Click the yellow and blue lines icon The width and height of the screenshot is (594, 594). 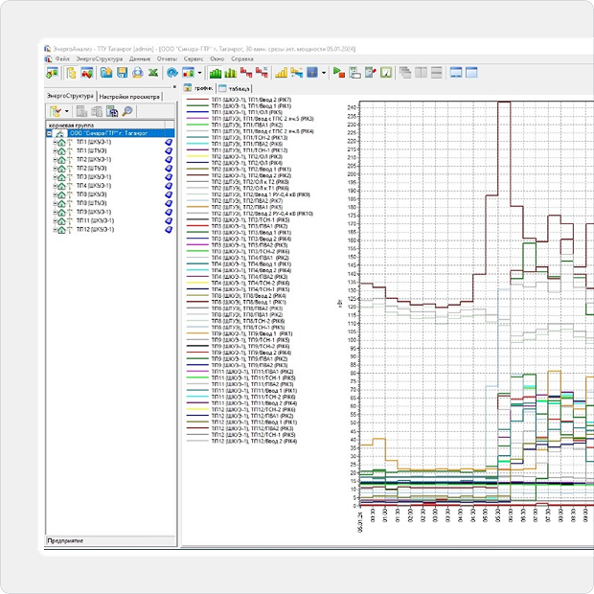click(x=297, y=73)
